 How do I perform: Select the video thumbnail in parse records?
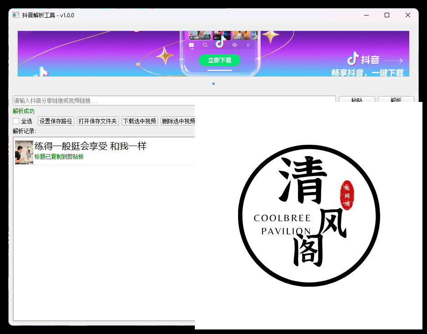24,152
